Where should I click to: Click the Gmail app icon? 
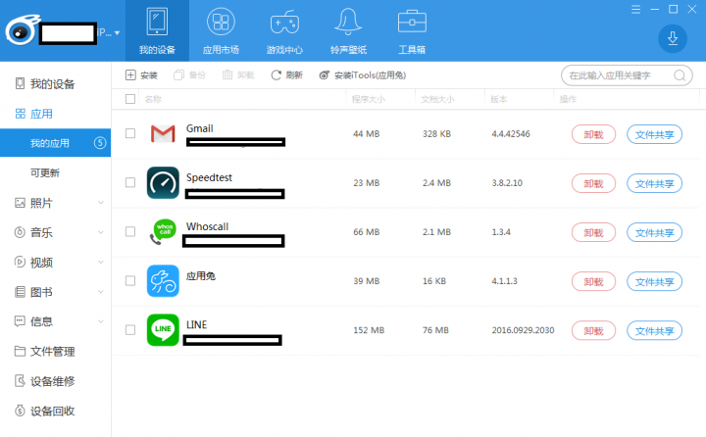pyautogui.click(x=163, y=133)
